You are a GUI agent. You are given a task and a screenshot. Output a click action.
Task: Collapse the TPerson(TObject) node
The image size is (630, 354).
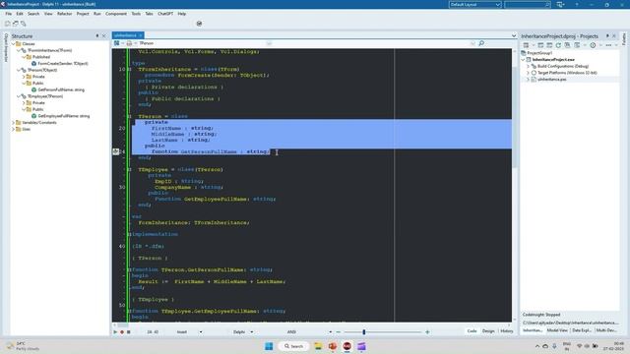click(x=19, y=70)
